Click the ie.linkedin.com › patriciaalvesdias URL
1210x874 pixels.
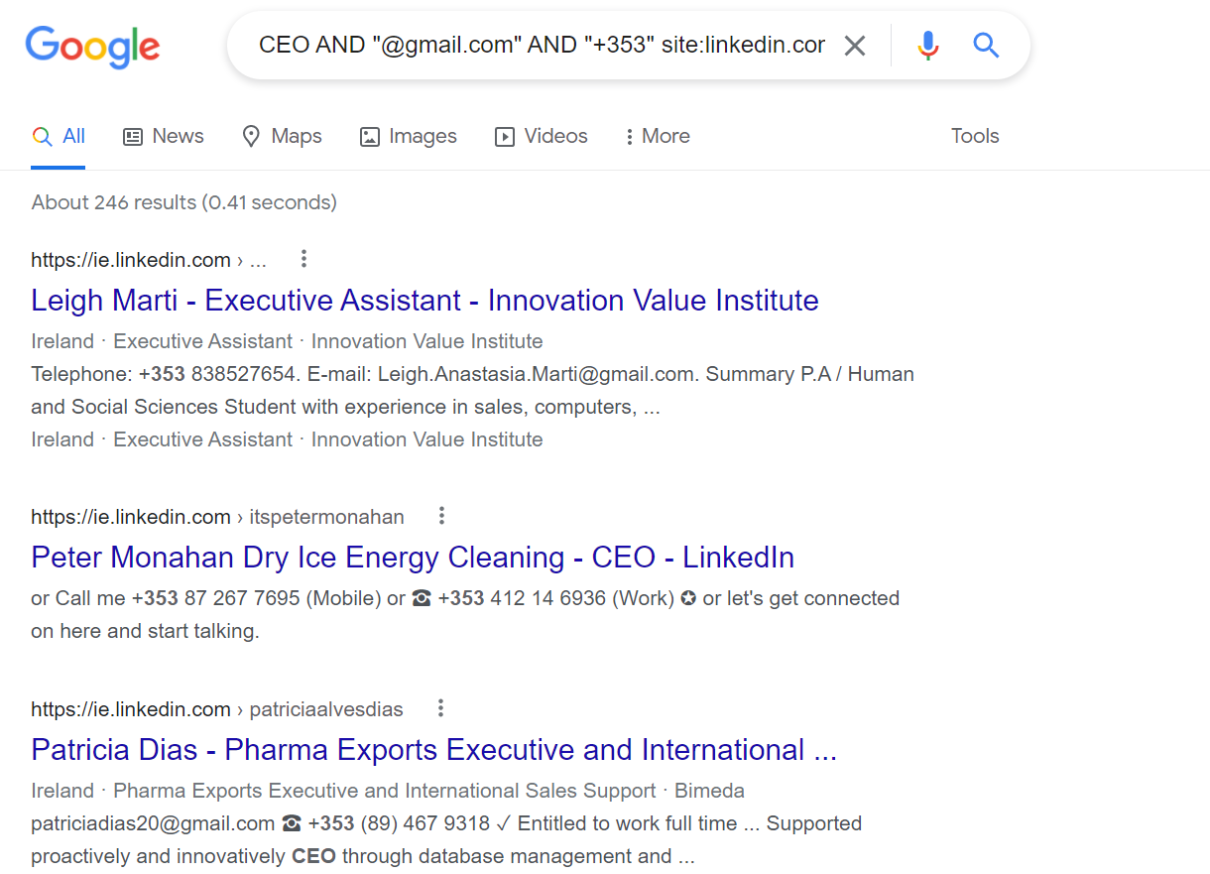217,709
